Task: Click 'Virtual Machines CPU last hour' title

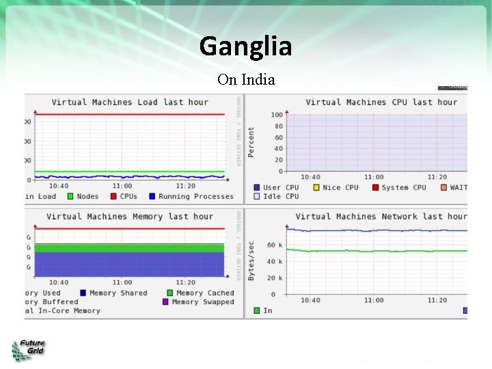Action: click(x=381, y=102)
